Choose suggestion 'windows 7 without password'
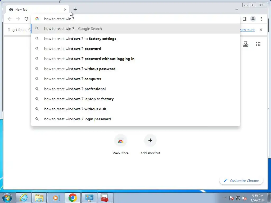 pyautogui.click(x=135, y=69)
